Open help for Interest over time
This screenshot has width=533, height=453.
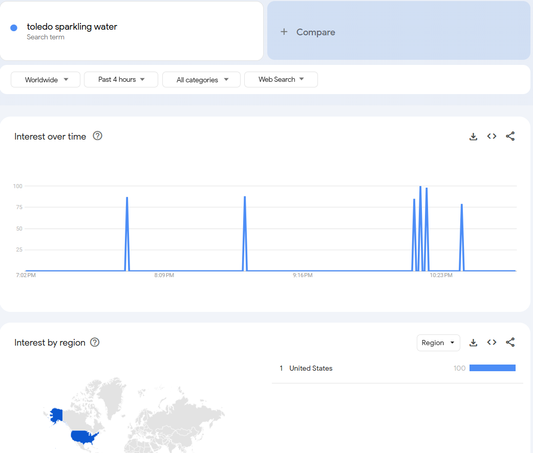pos(98,136)
